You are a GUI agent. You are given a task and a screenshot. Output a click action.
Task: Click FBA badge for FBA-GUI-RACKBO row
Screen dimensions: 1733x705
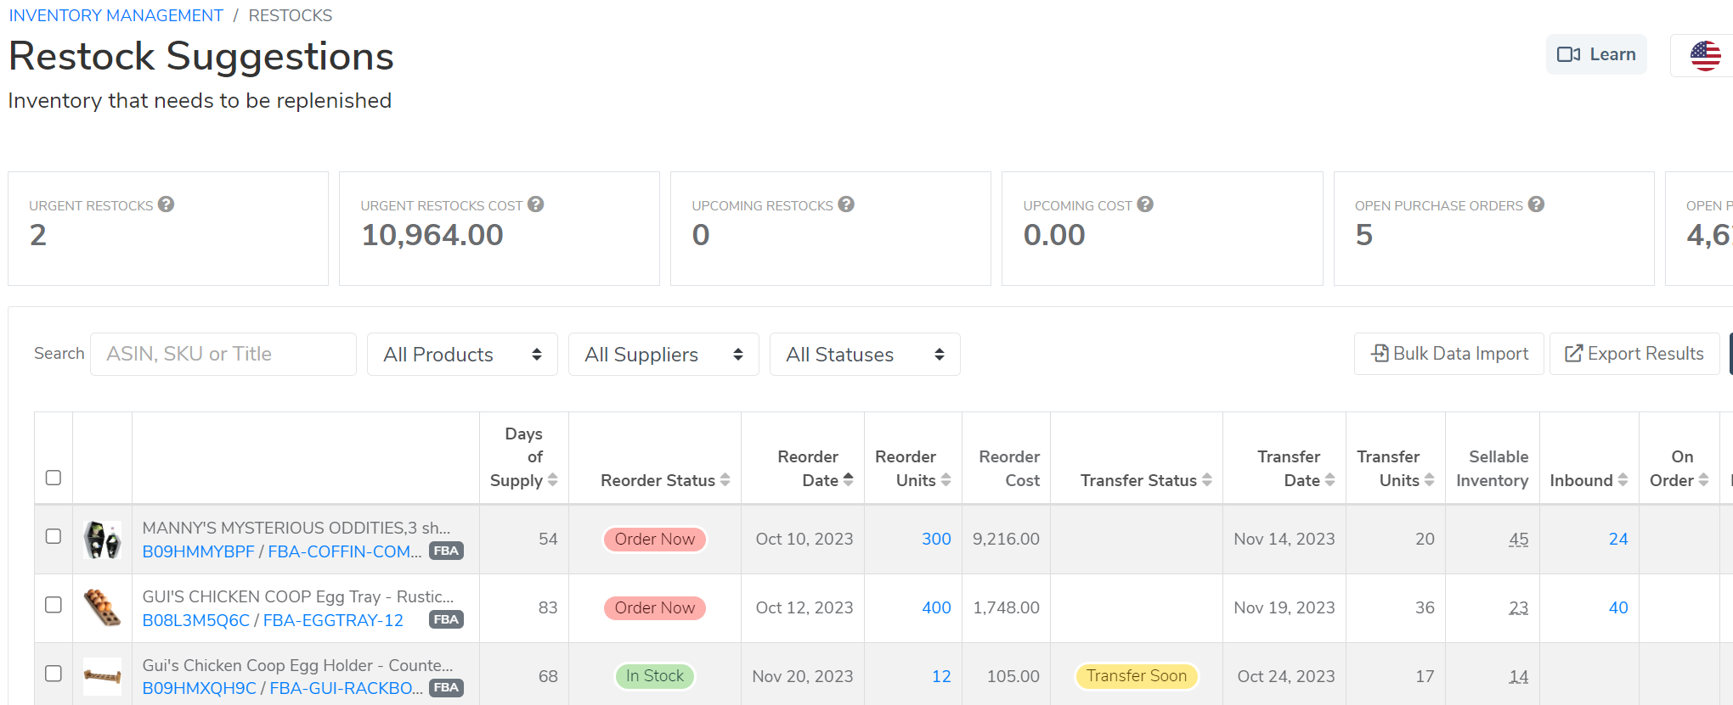point(446,688)
